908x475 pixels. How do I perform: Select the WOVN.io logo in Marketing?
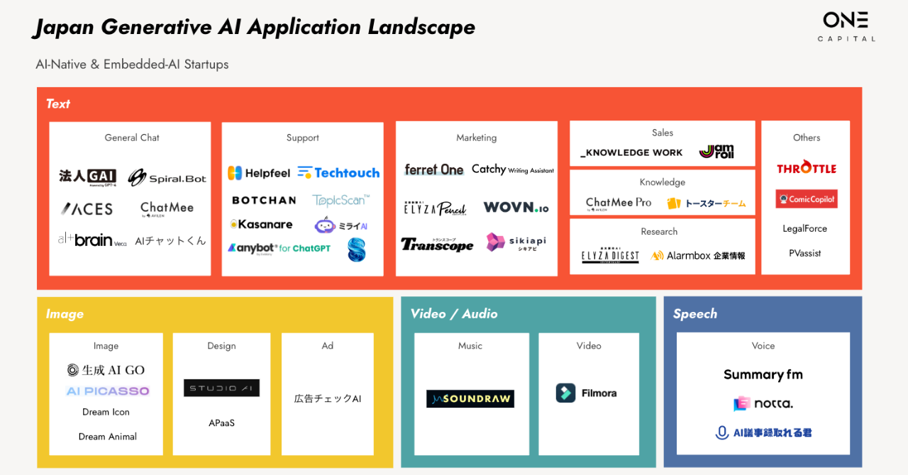point(516,207)
